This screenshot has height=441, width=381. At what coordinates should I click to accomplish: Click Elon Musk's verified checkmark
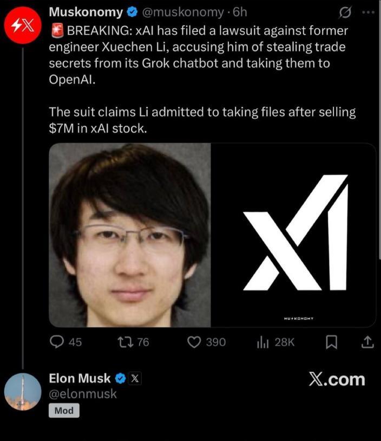coord(120,378)
